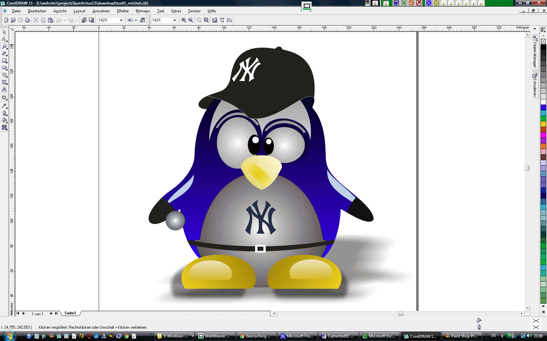Open first zoom level 142% dropdown
The height and width of the screenshot is (341, 547).
(121, 20)
